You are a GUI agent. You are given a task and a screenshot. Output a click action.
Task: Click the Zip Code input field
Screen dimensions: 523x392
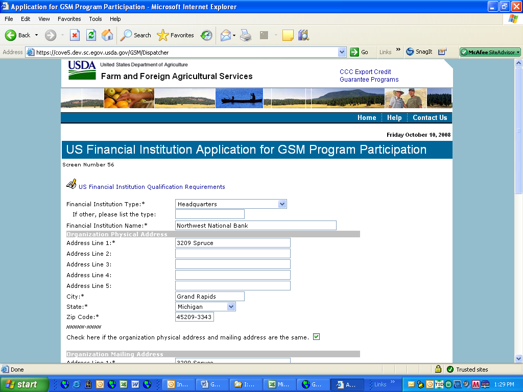tap(194, 317)
